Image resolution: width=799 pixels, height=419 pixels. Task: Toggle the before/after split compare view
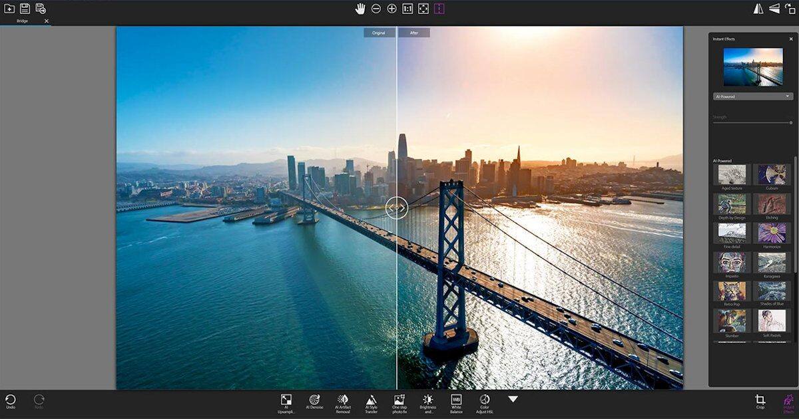pyautogui.click(x=439, y=8)
